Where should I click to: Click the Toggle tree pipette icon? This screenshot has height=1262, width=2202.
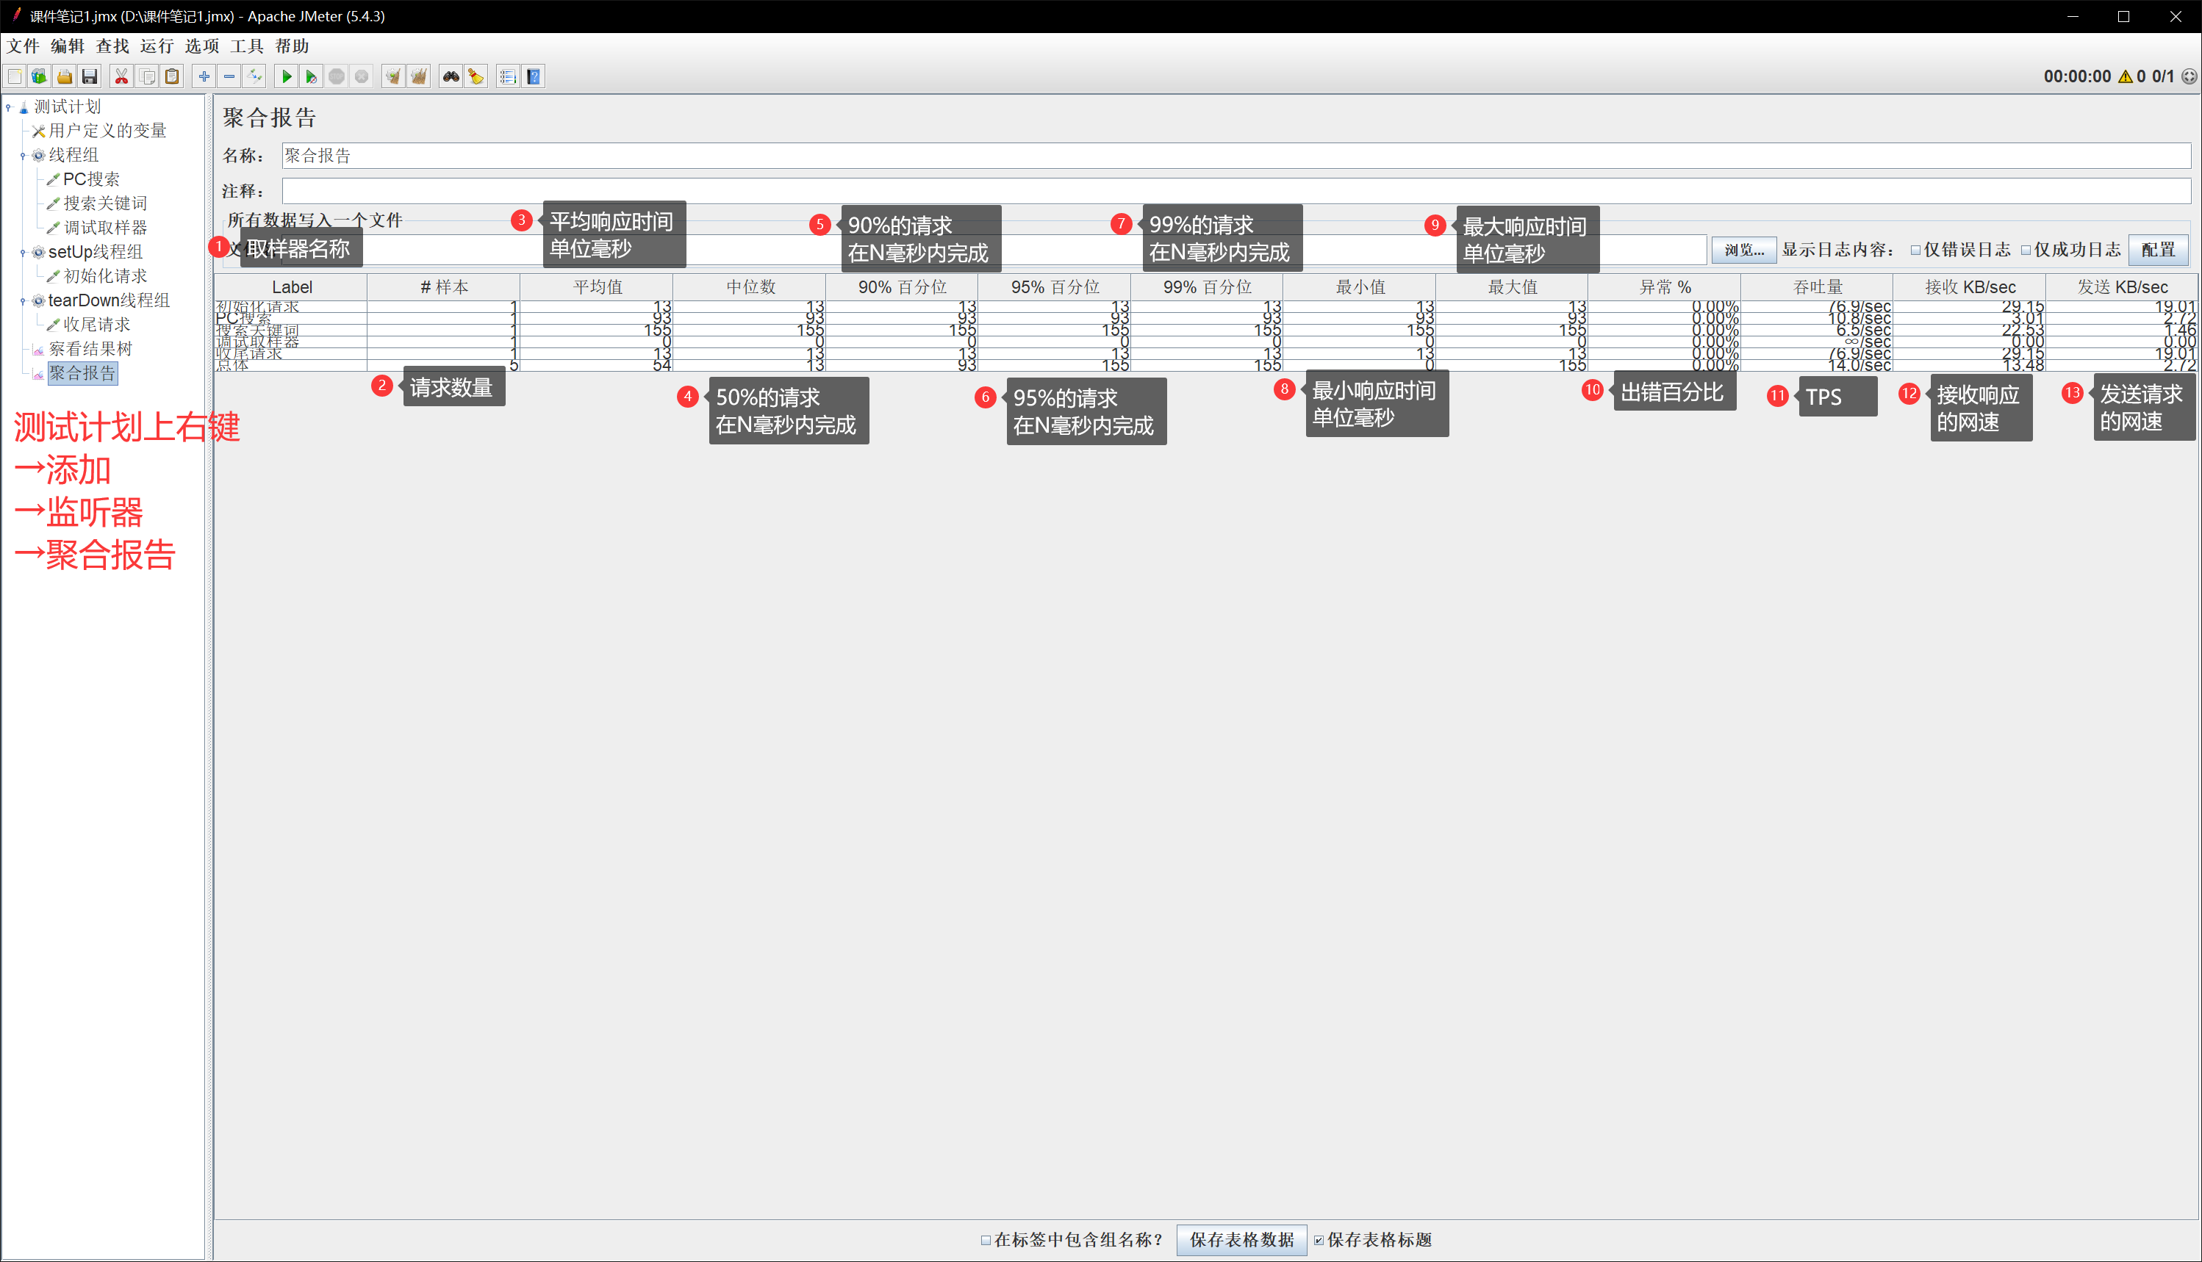click(254, 77)
